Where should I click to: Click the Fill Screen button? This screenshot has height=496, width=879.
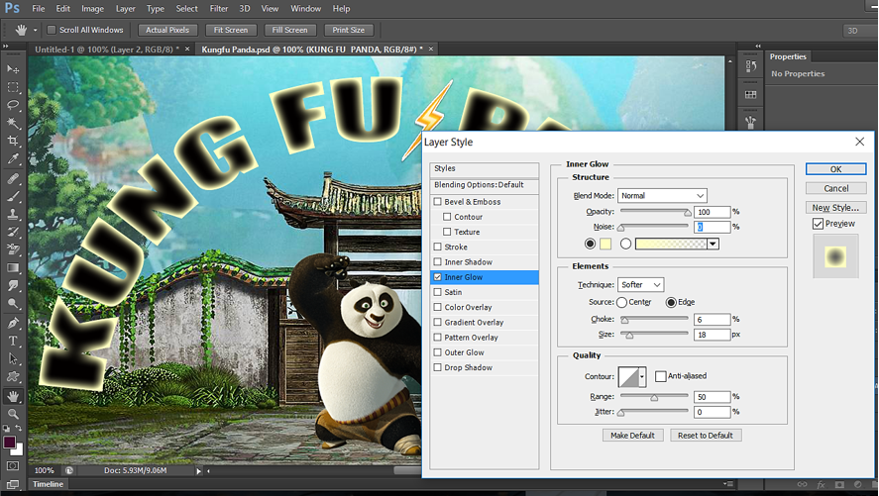pos(289,31)
